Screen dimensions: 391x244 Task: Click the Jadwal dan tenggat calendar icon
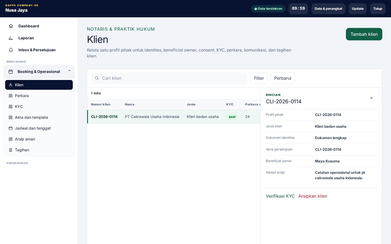click(x=11, y=128)
